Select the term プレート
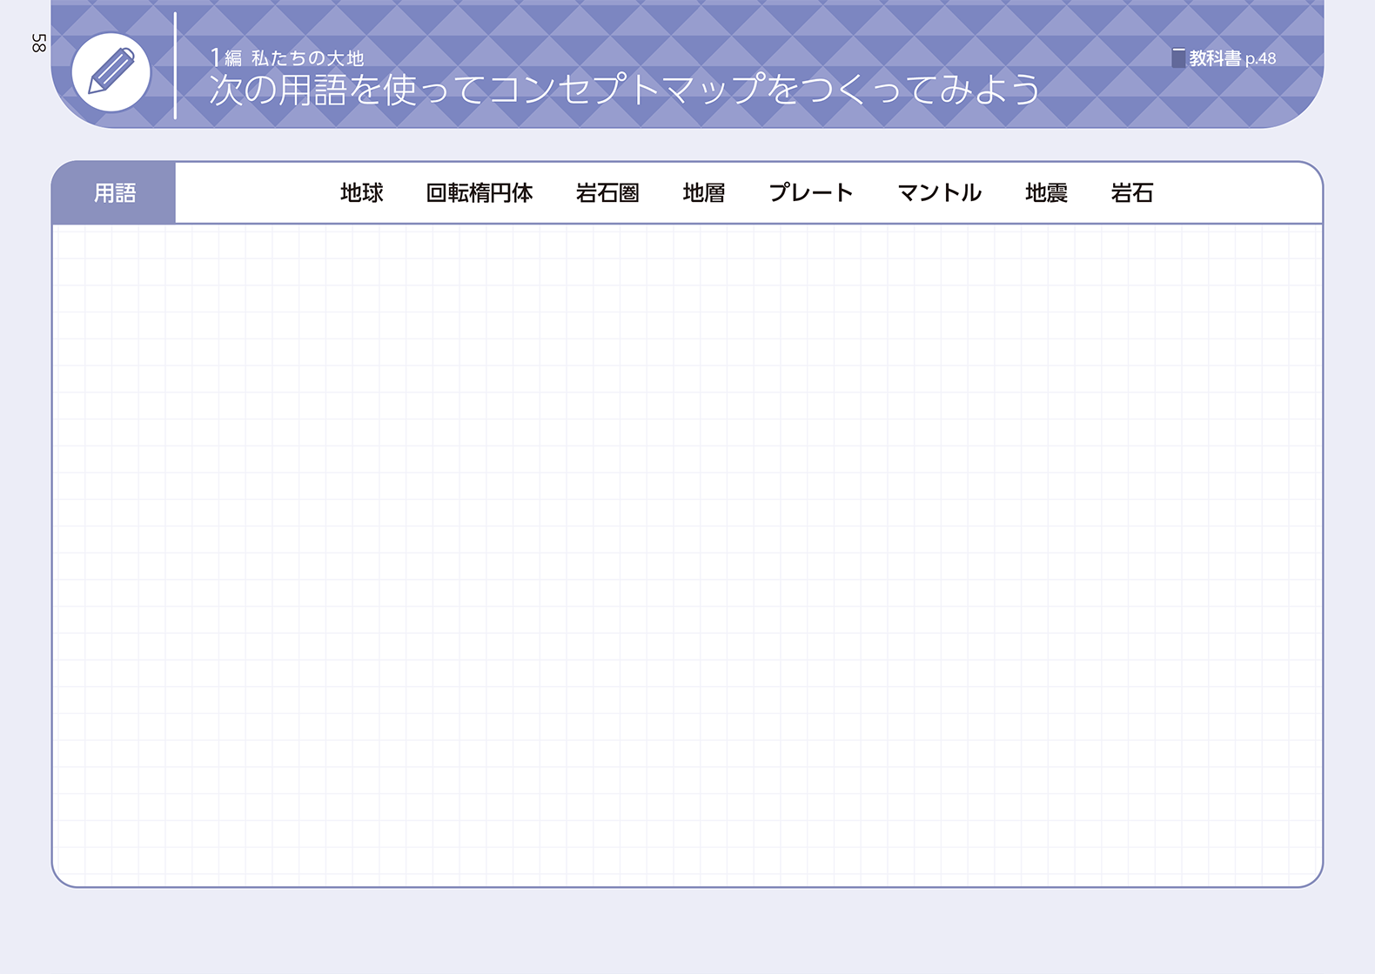This screenshot has width=1375, height=974. [810, 193]
